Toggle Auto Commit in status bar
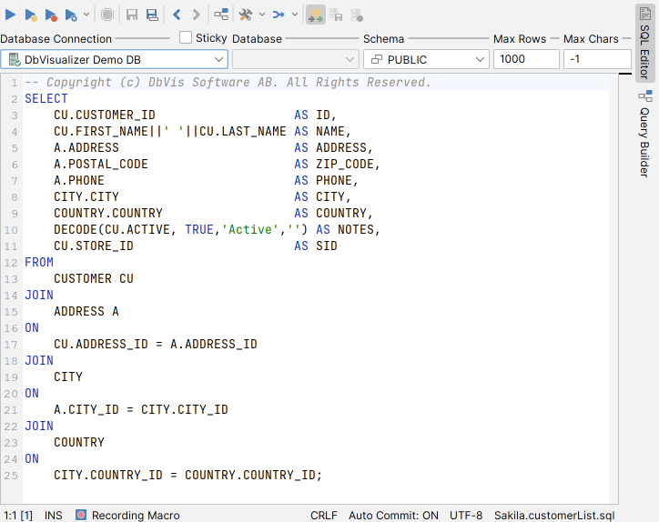The image size is (659, 522). point(393,515)
